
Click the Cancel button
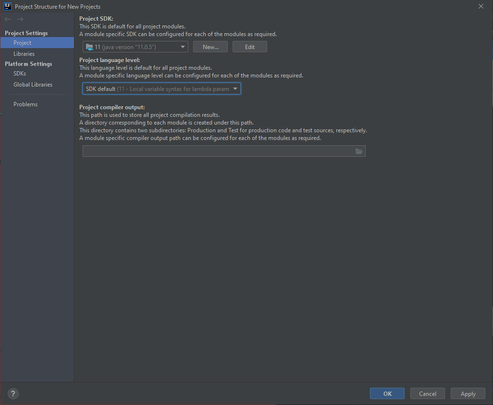(427, 393)
